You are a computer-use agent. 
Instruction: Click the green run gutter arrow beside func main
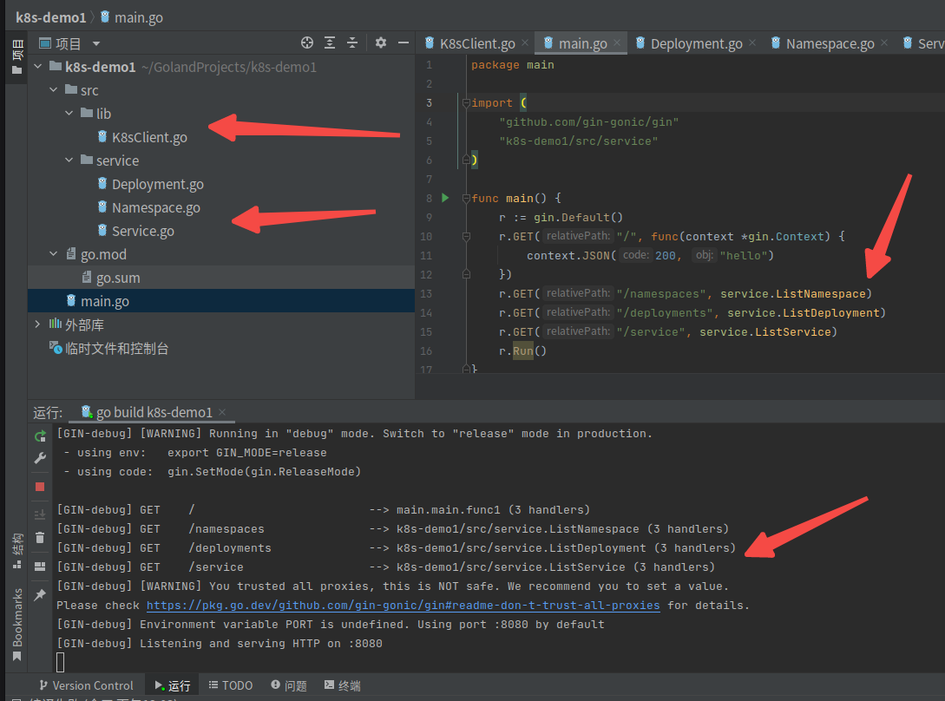tap(445, 198)
